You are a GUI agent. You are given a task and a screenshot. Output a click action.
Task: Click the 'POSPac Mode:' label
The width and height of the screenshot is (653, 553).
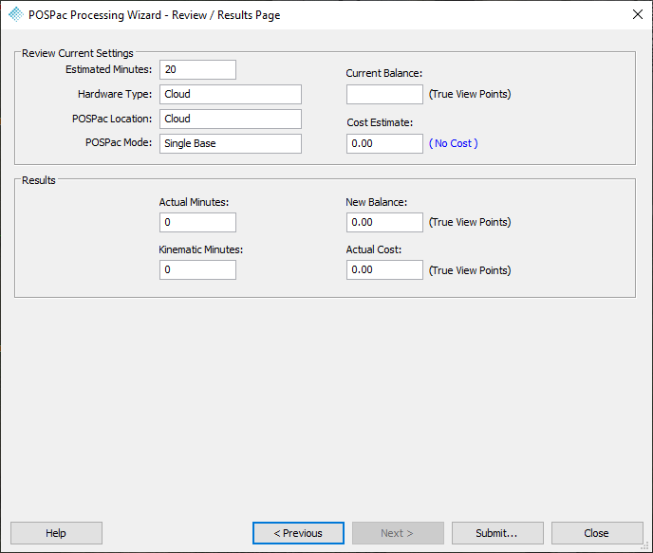119,142
